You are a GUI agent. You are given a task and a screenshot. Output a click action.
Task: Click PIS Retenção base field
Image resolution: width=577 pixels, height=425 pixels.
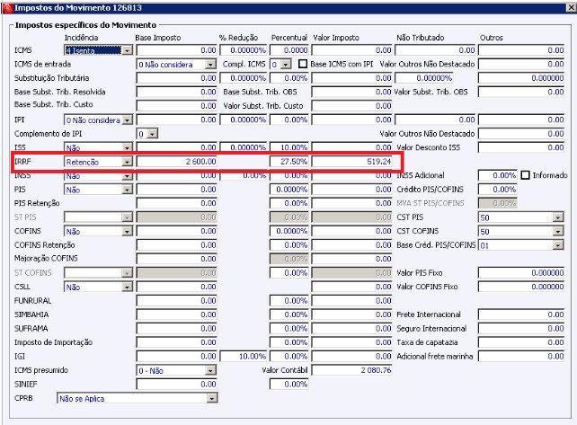[x=177, y=203]
